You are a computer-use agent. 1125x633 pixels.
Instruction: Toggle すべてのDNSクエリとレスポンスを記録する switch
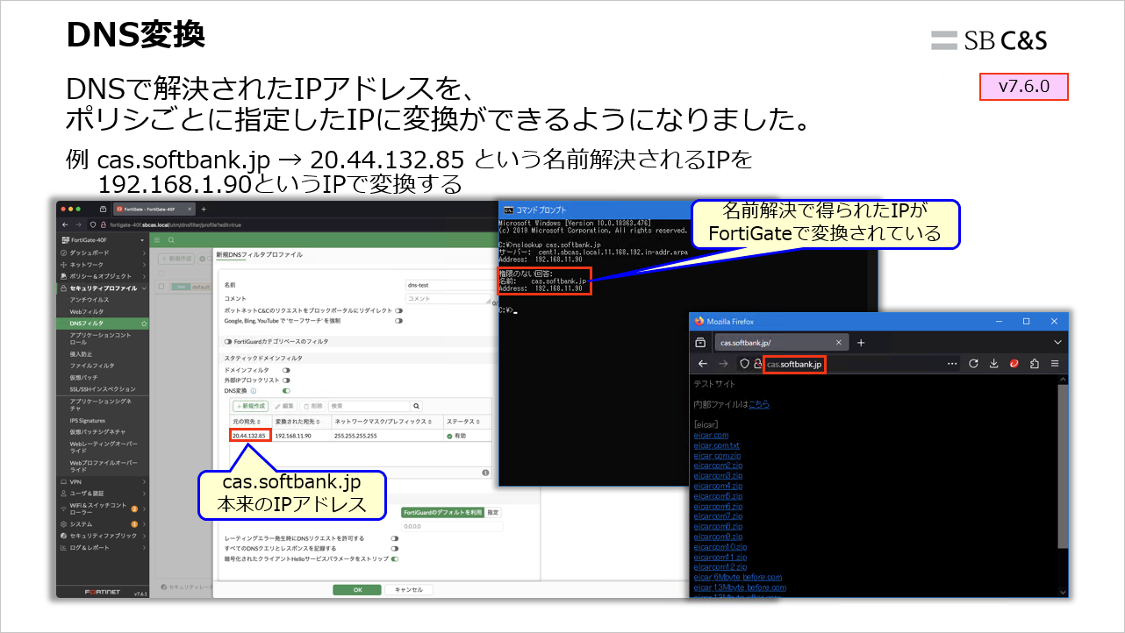(x=395, y=548)
